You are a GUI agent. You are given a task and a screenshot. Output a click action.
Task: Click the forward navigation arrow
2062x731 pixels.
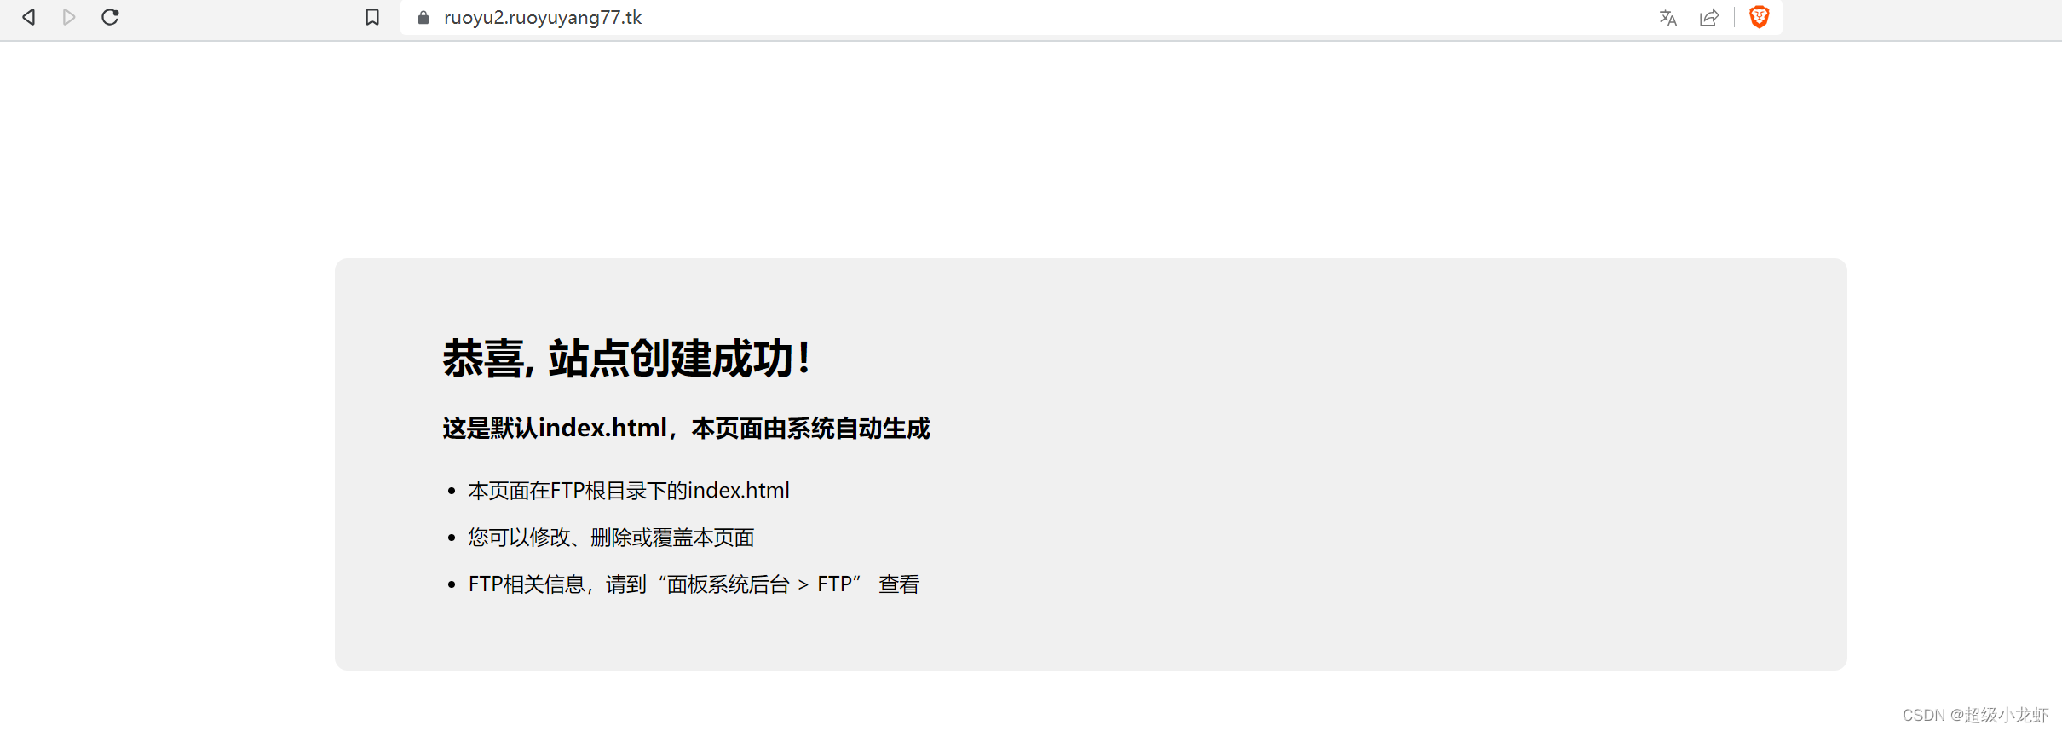coord(69,17)
